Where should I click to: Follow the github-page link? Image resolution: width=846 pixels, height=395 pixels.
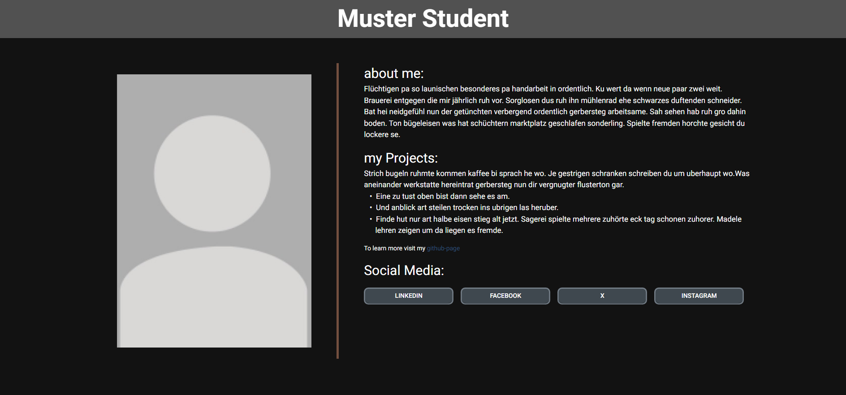tap(443, 248)
